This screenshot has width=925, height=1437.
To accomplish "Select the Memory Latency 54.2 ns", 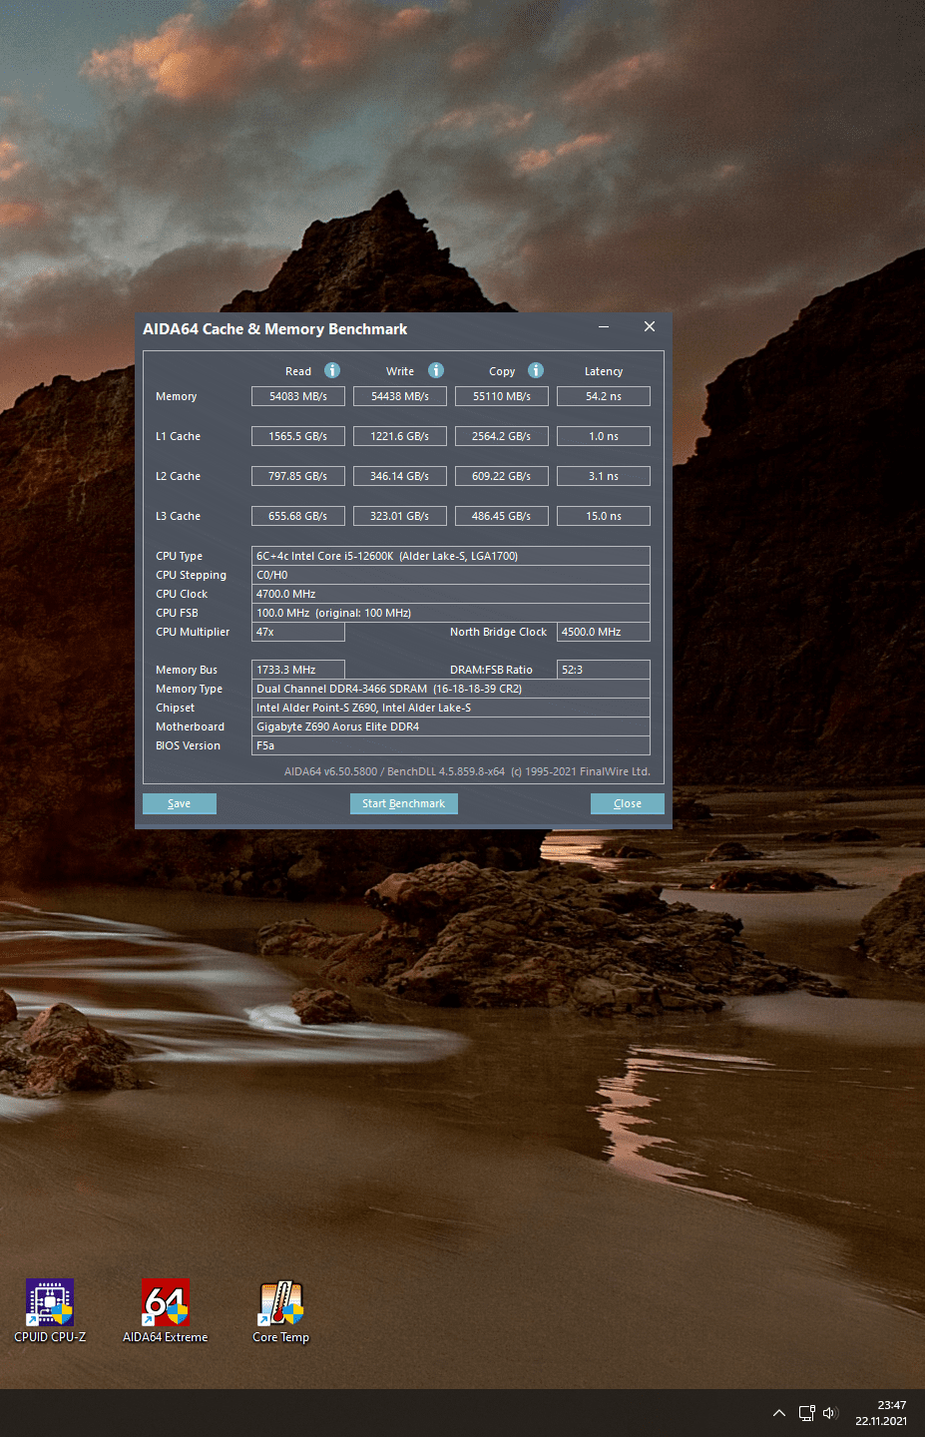I will click(604, 396).
